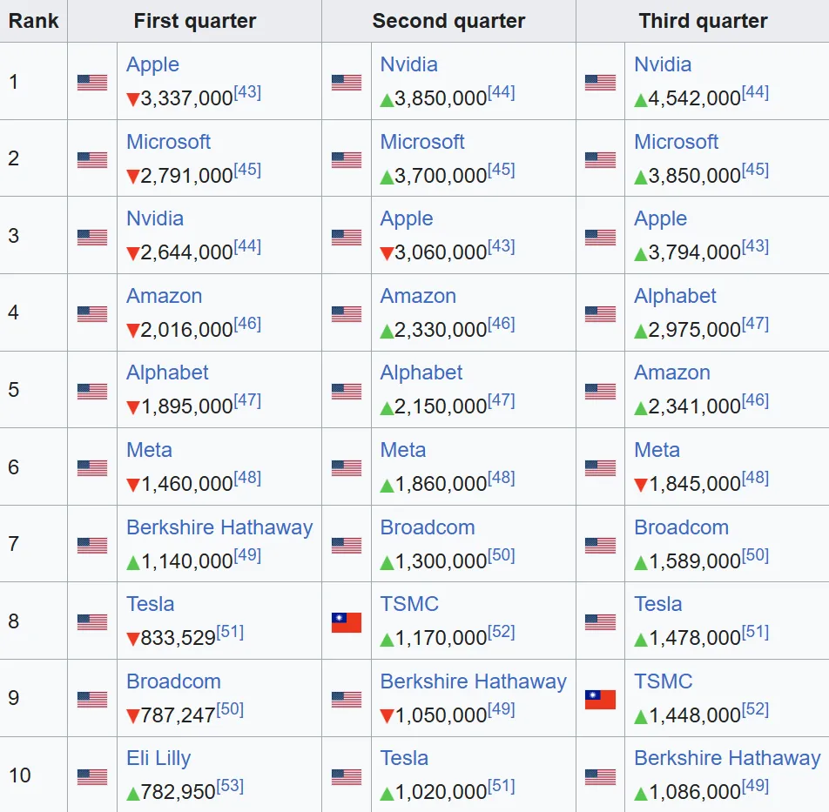Open the Nvidia link at Third quarter rank 1
The width and height of the screenshot is (829, 812).
663,64
